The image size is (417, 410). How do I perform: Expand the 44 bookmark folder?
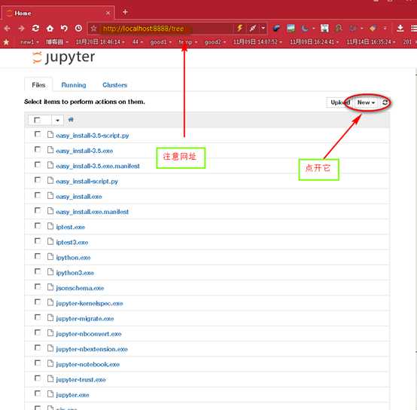point(138,42)
